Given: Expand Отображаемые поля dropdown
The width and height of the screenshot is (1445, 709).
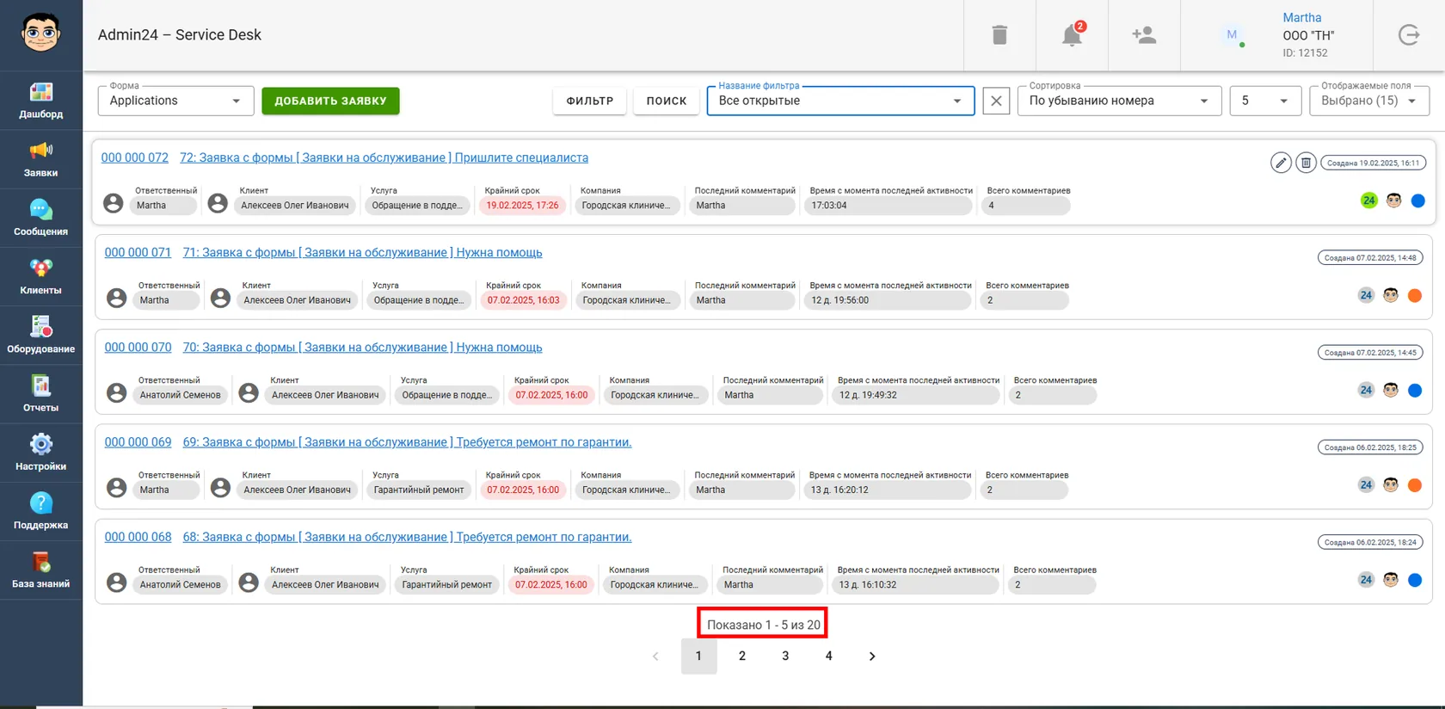Looking at the screenshot, I should click(x=1369, y=101).
